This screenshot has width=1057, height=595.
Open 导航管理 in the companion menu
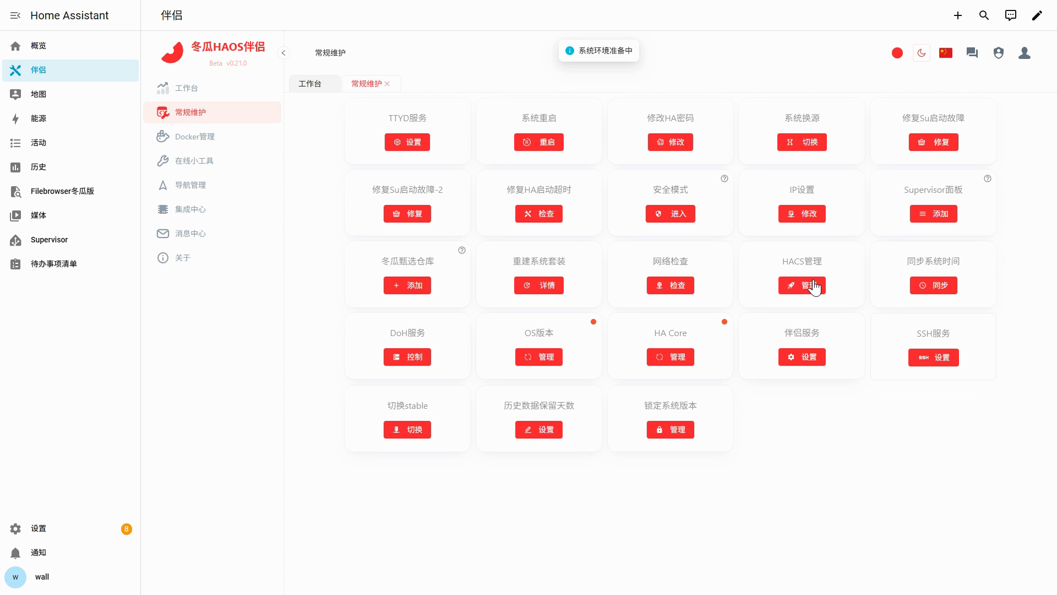coord(213,185)
